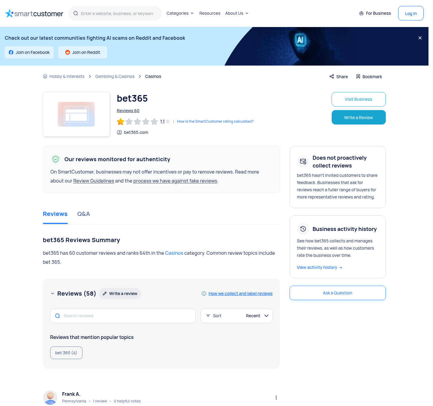Expand the About Us dropdown

click(237, 13)
